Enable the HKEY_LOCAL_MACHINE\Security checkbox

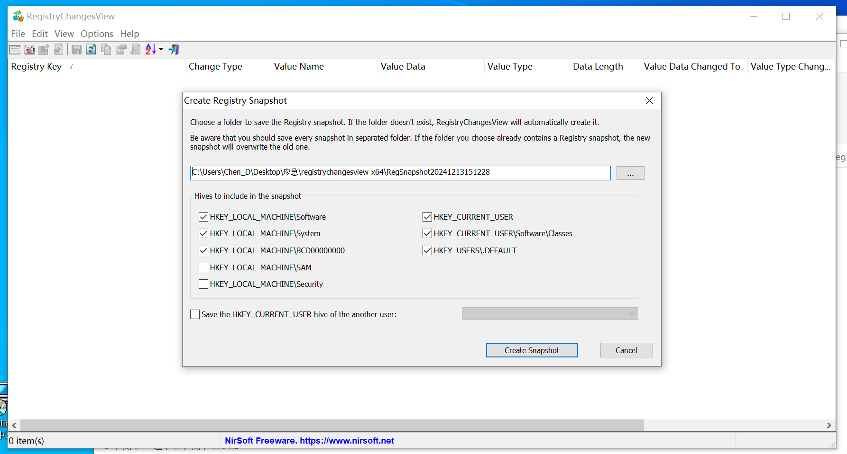click(x=203, y=284)
